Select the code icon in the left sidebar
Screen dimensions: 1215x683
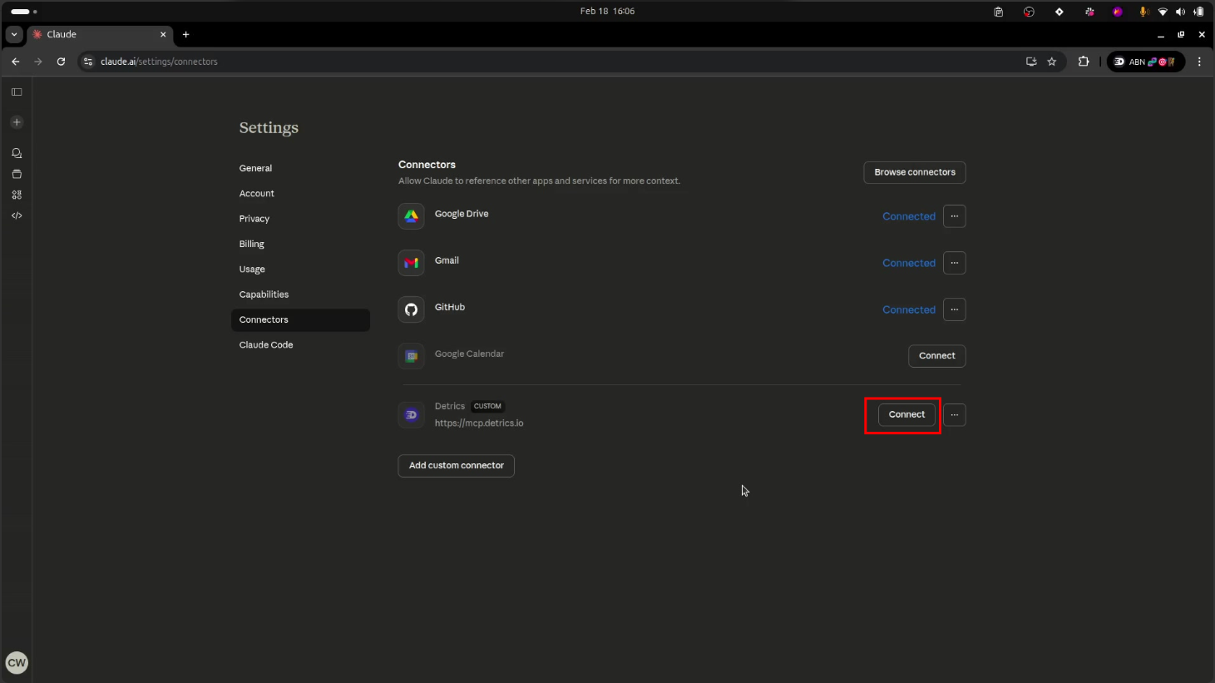pos(16,215)
